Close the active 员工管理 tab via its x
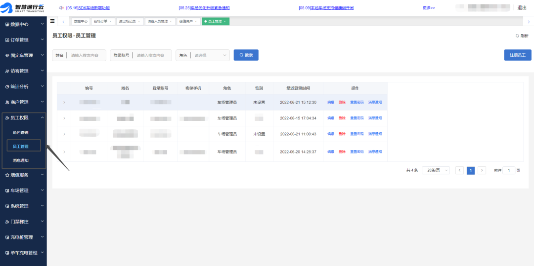534x266 pixels. tap(225, 21)
